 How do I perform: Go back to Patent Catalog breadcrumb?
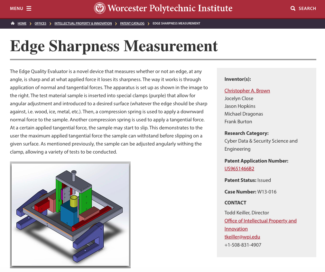(132, 23)
